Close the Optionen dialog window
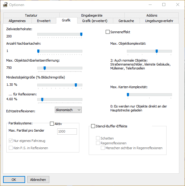This screenshot has width=185, height=186. (x=178, y=5)
